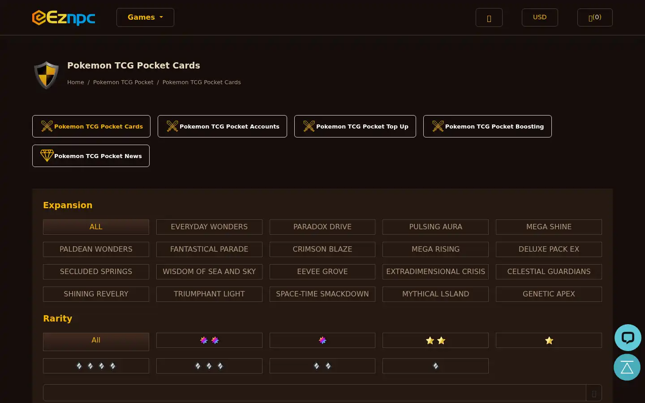The image size is (645, 403).
Task: Pick Space-Time Smackdown expansion
Action: 322,294
